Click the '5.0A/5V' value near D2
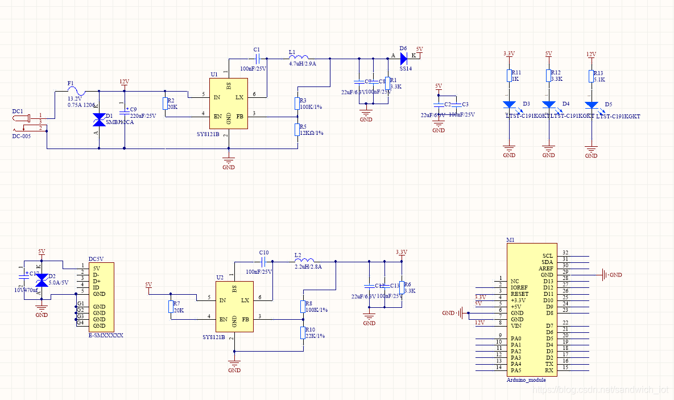The height and width of the screenshot is (400, 674). (x=59, y=283)
